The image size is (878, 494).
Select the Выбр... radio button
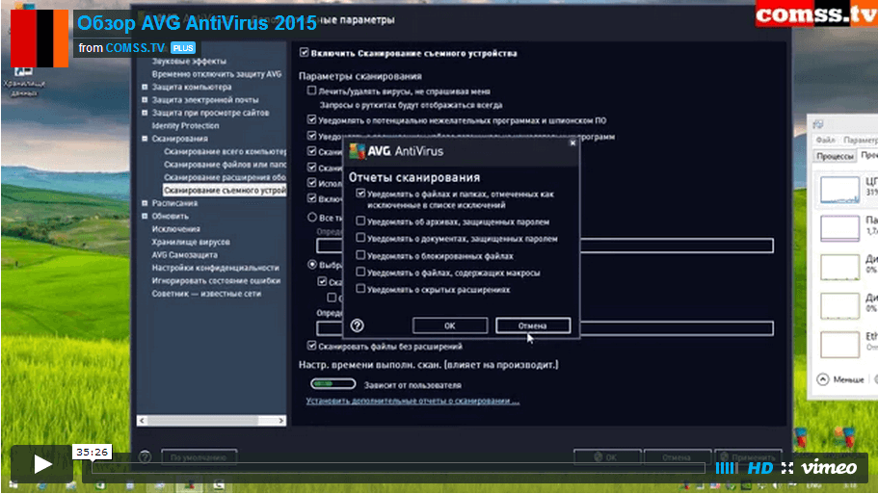[312, 264]
